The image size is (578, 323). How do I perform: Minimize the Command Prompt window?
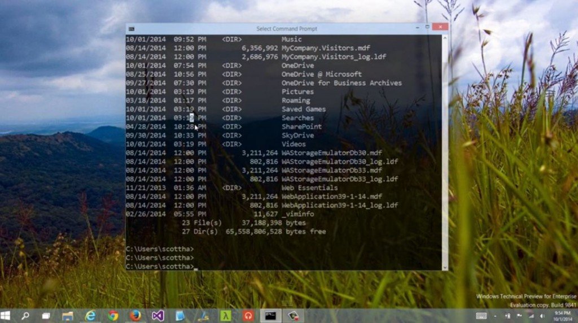[417, 27]
